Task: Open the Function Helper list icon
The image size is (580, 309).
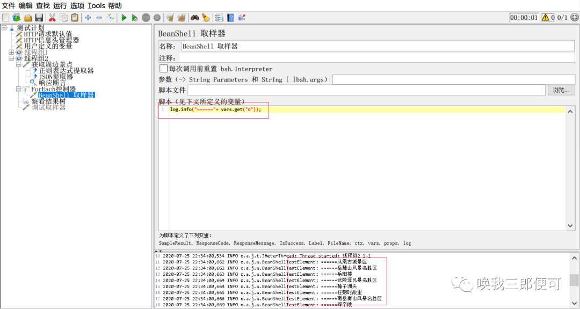Action: click(219, 17)
